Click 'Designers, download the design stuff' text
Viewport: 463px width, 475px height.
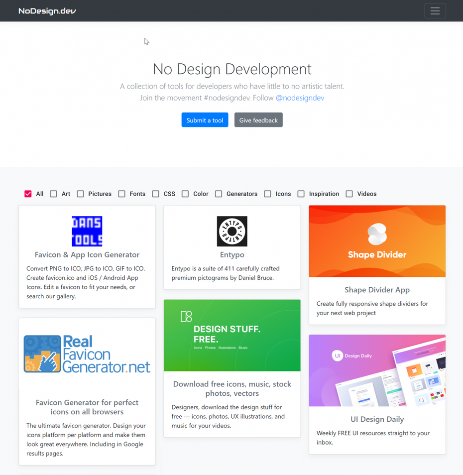pyautogui.click(x=228, y=417)
